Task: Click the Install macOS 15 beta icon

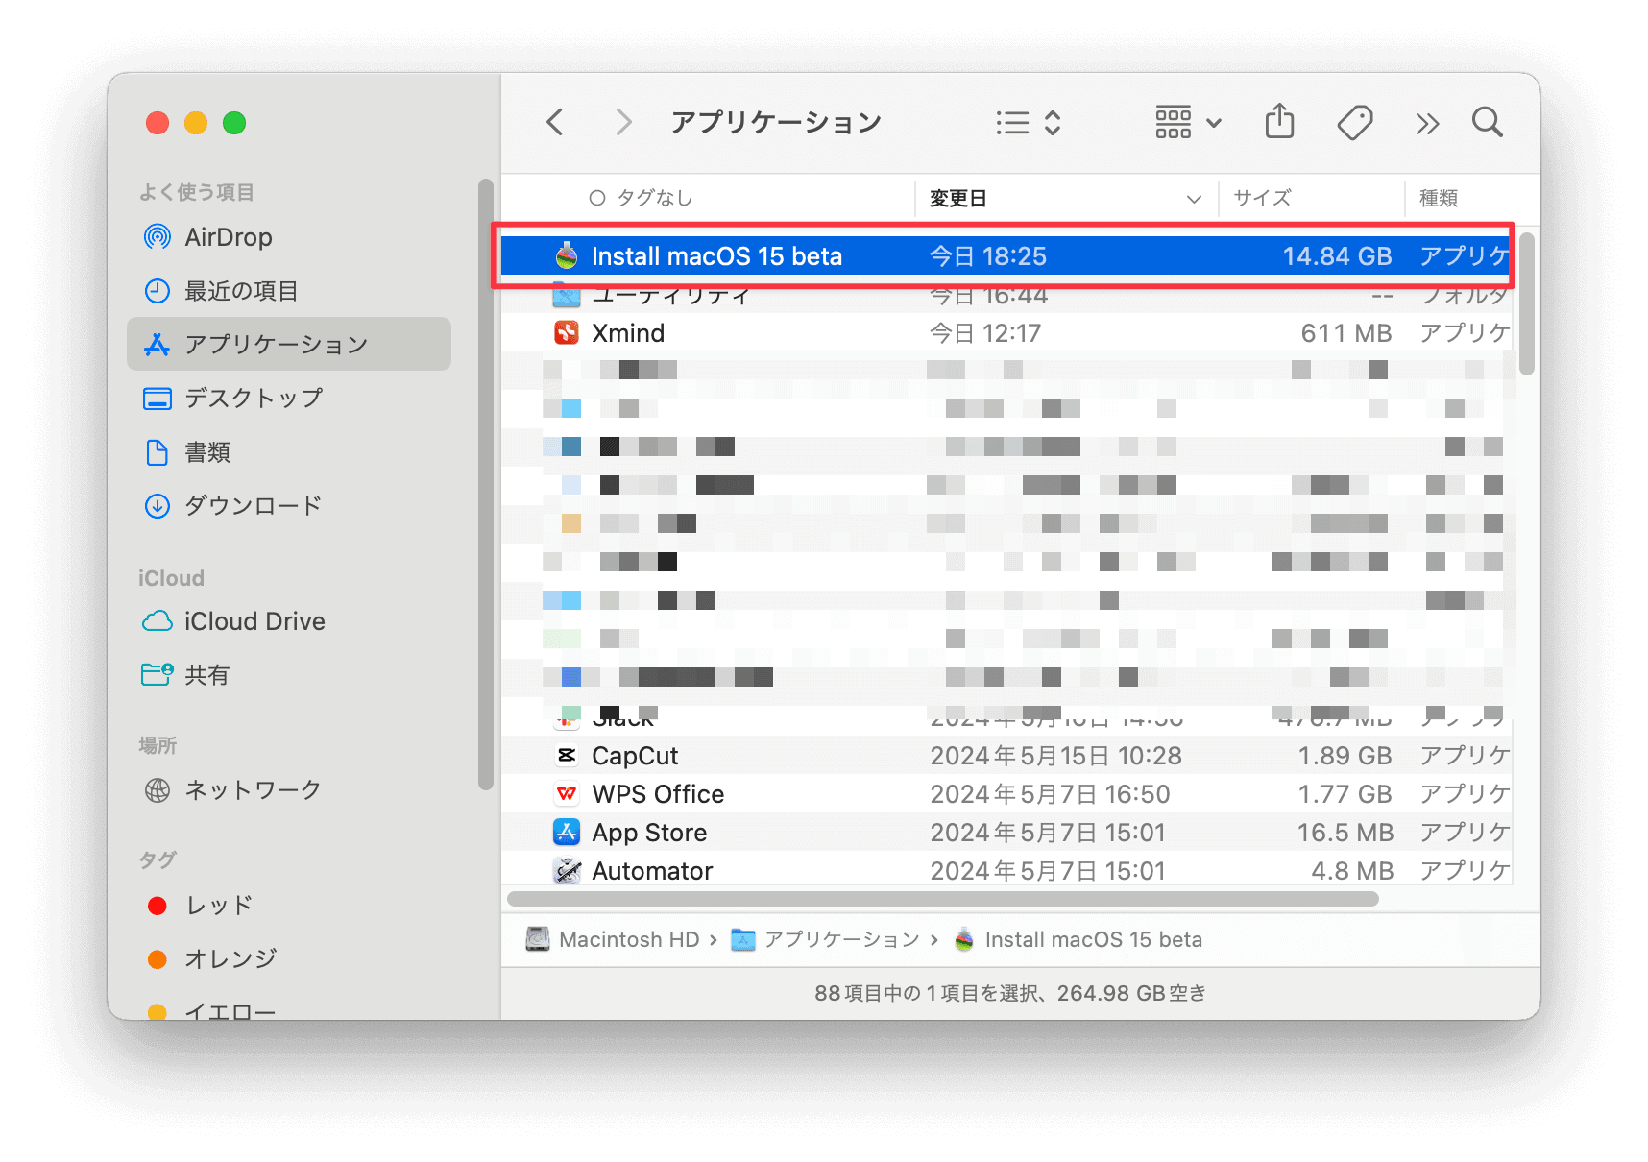Action: coord(567,256)
